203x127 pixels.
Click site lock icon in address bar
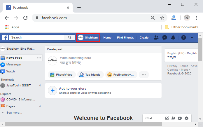[x=37, y=18]
